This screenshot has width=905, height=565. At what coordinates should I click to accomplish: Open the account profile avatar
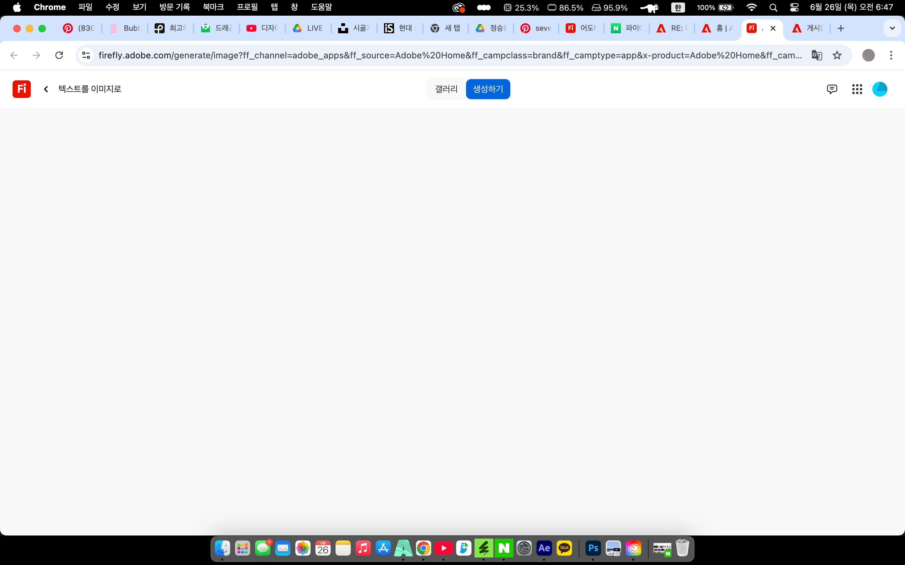pos(880,89)
